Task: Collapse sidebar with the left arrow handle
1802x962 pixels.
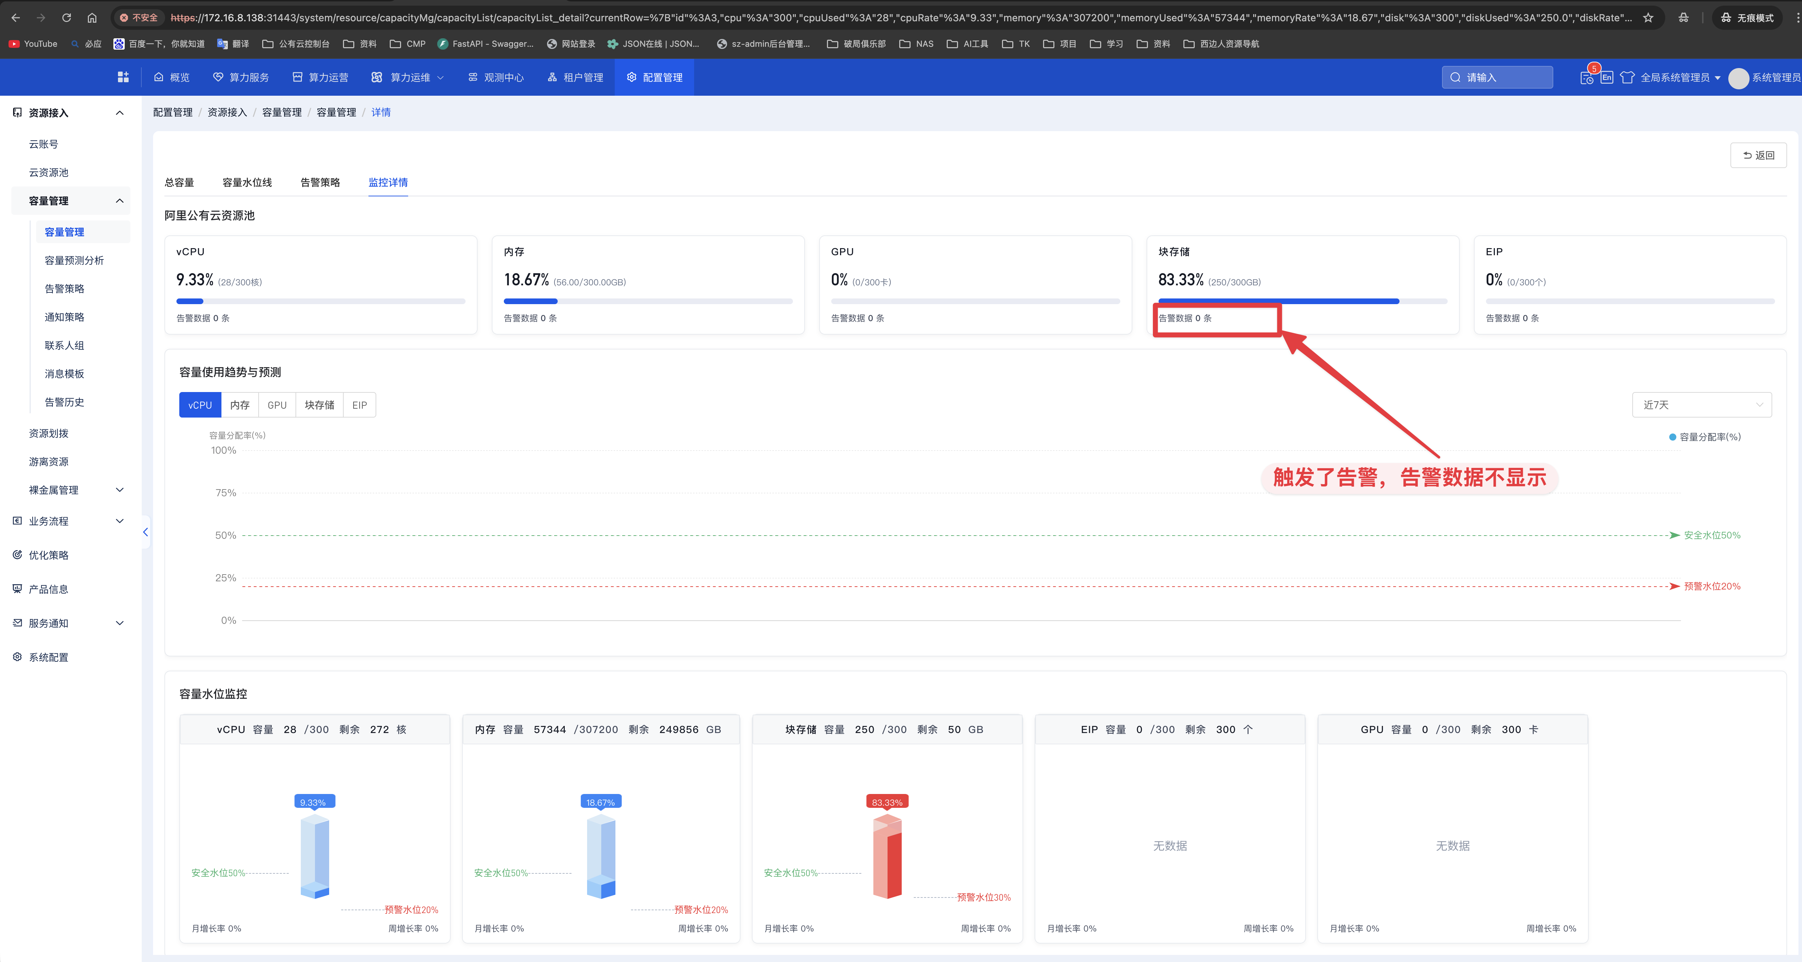Action: [x=146, y=532]
